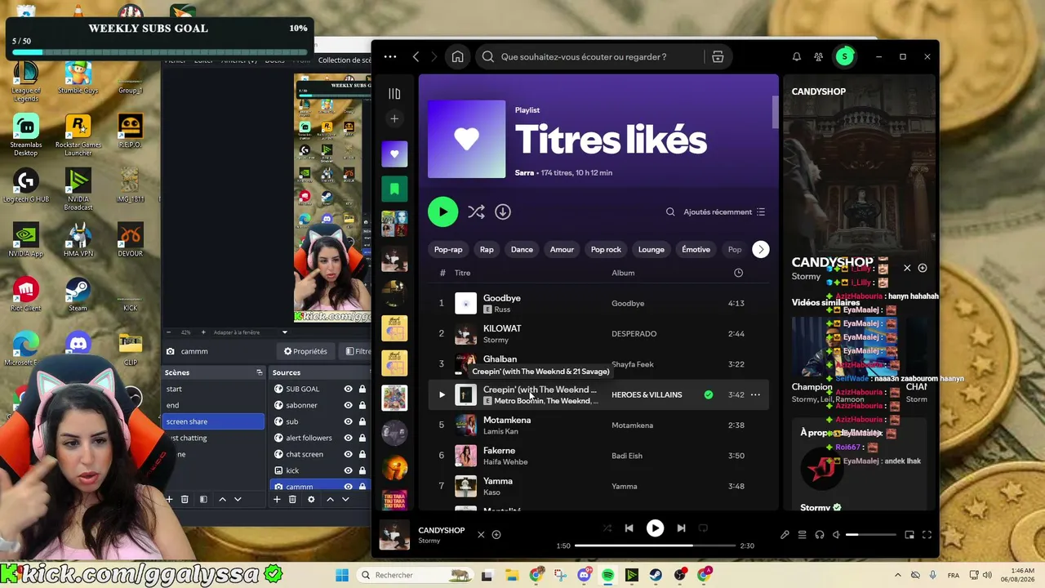Toggle liked checkmark on Creepin' track
Image resolution: width=1045 pixels, height=588 pixels.
coord(708,395)
